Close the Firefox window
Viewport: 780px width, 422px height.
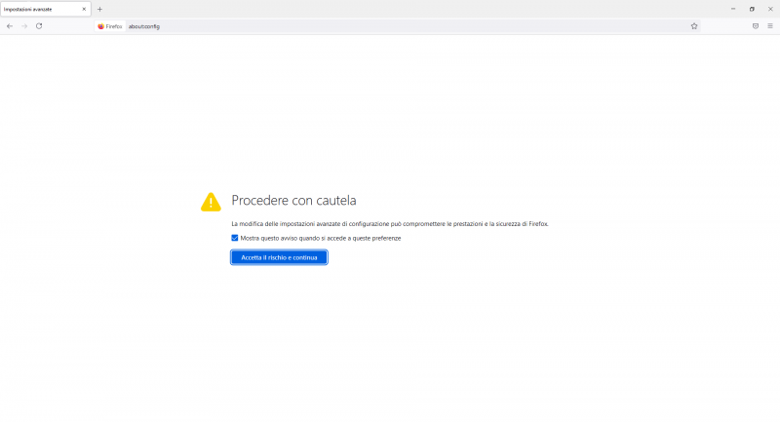coord(770,9)
